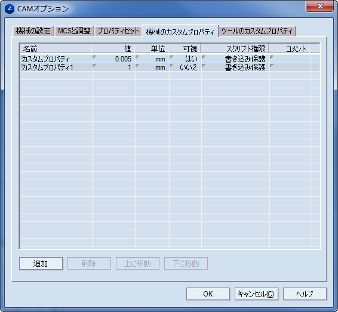Open help with the ヘルプ button
Image resolution: width=338 pixels, height=312 pixels.
[x=305, y=294]
